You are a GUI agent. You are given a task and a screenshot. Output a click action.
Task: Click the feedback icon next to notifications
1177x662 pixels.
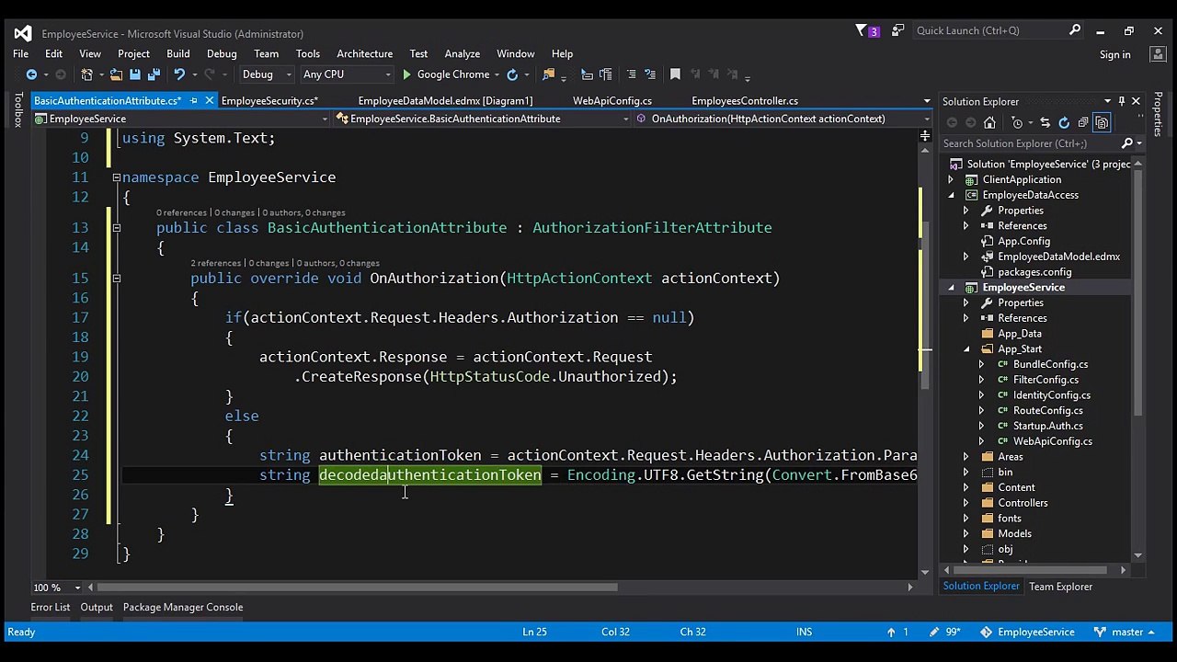pos(897,31)
